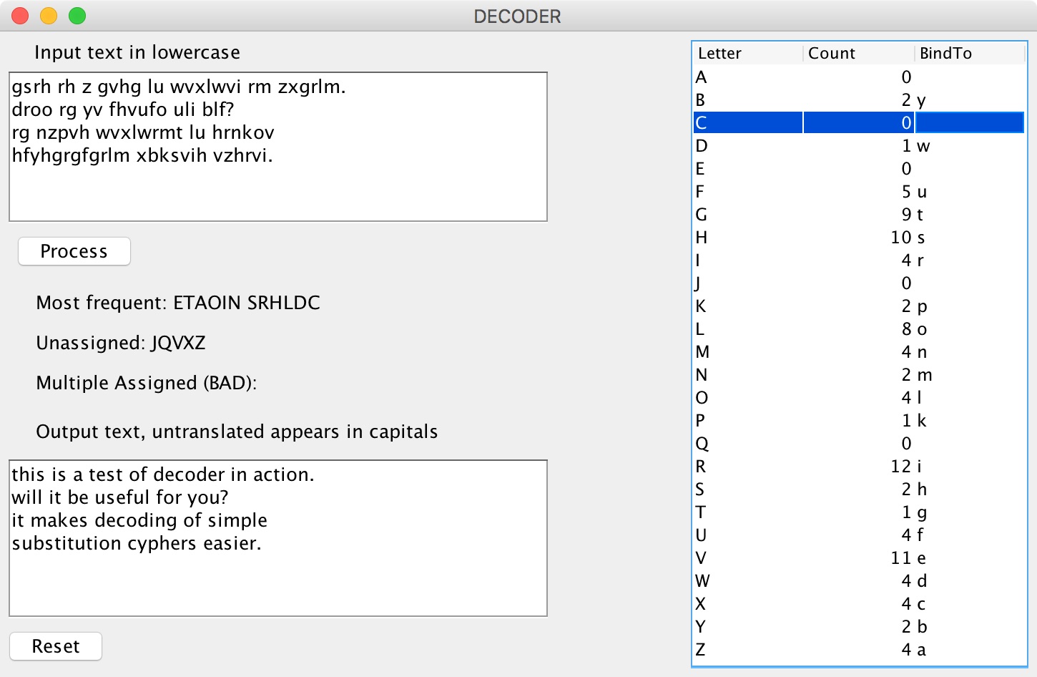Minimize the DECODER window
The width and height of the screenshot is (1037, 677).
(x=49, y=16)
